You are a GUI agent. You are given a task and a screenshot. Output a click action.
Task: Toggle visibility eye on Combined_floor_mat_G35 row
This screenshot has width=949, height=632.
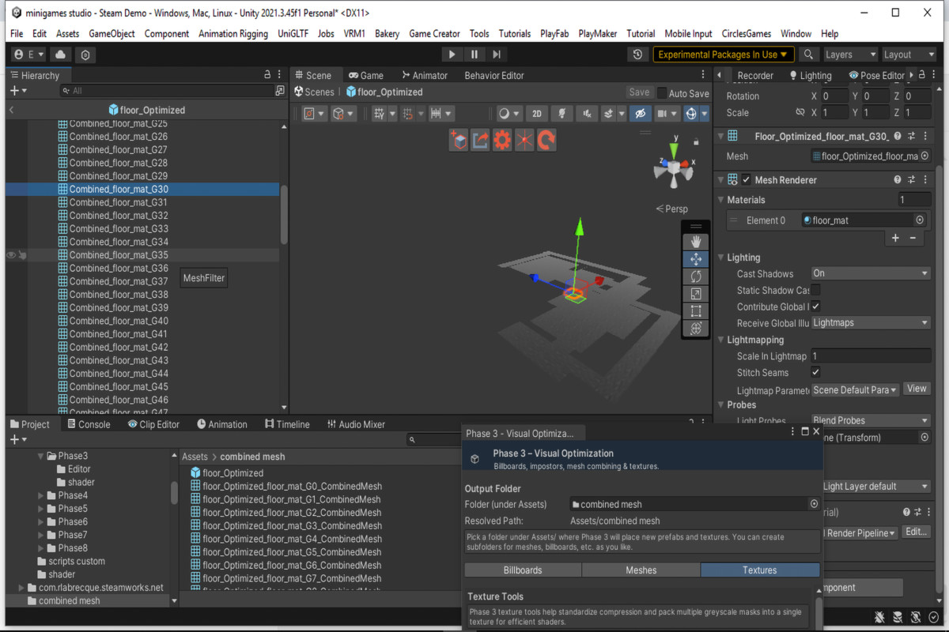(x=11, y=255)
